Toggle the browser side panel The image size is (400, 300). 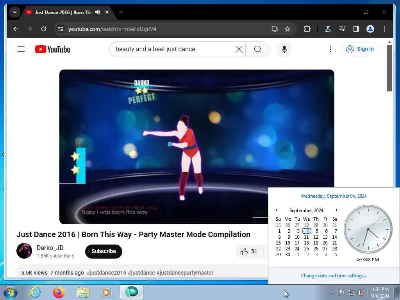pos(356,29)
